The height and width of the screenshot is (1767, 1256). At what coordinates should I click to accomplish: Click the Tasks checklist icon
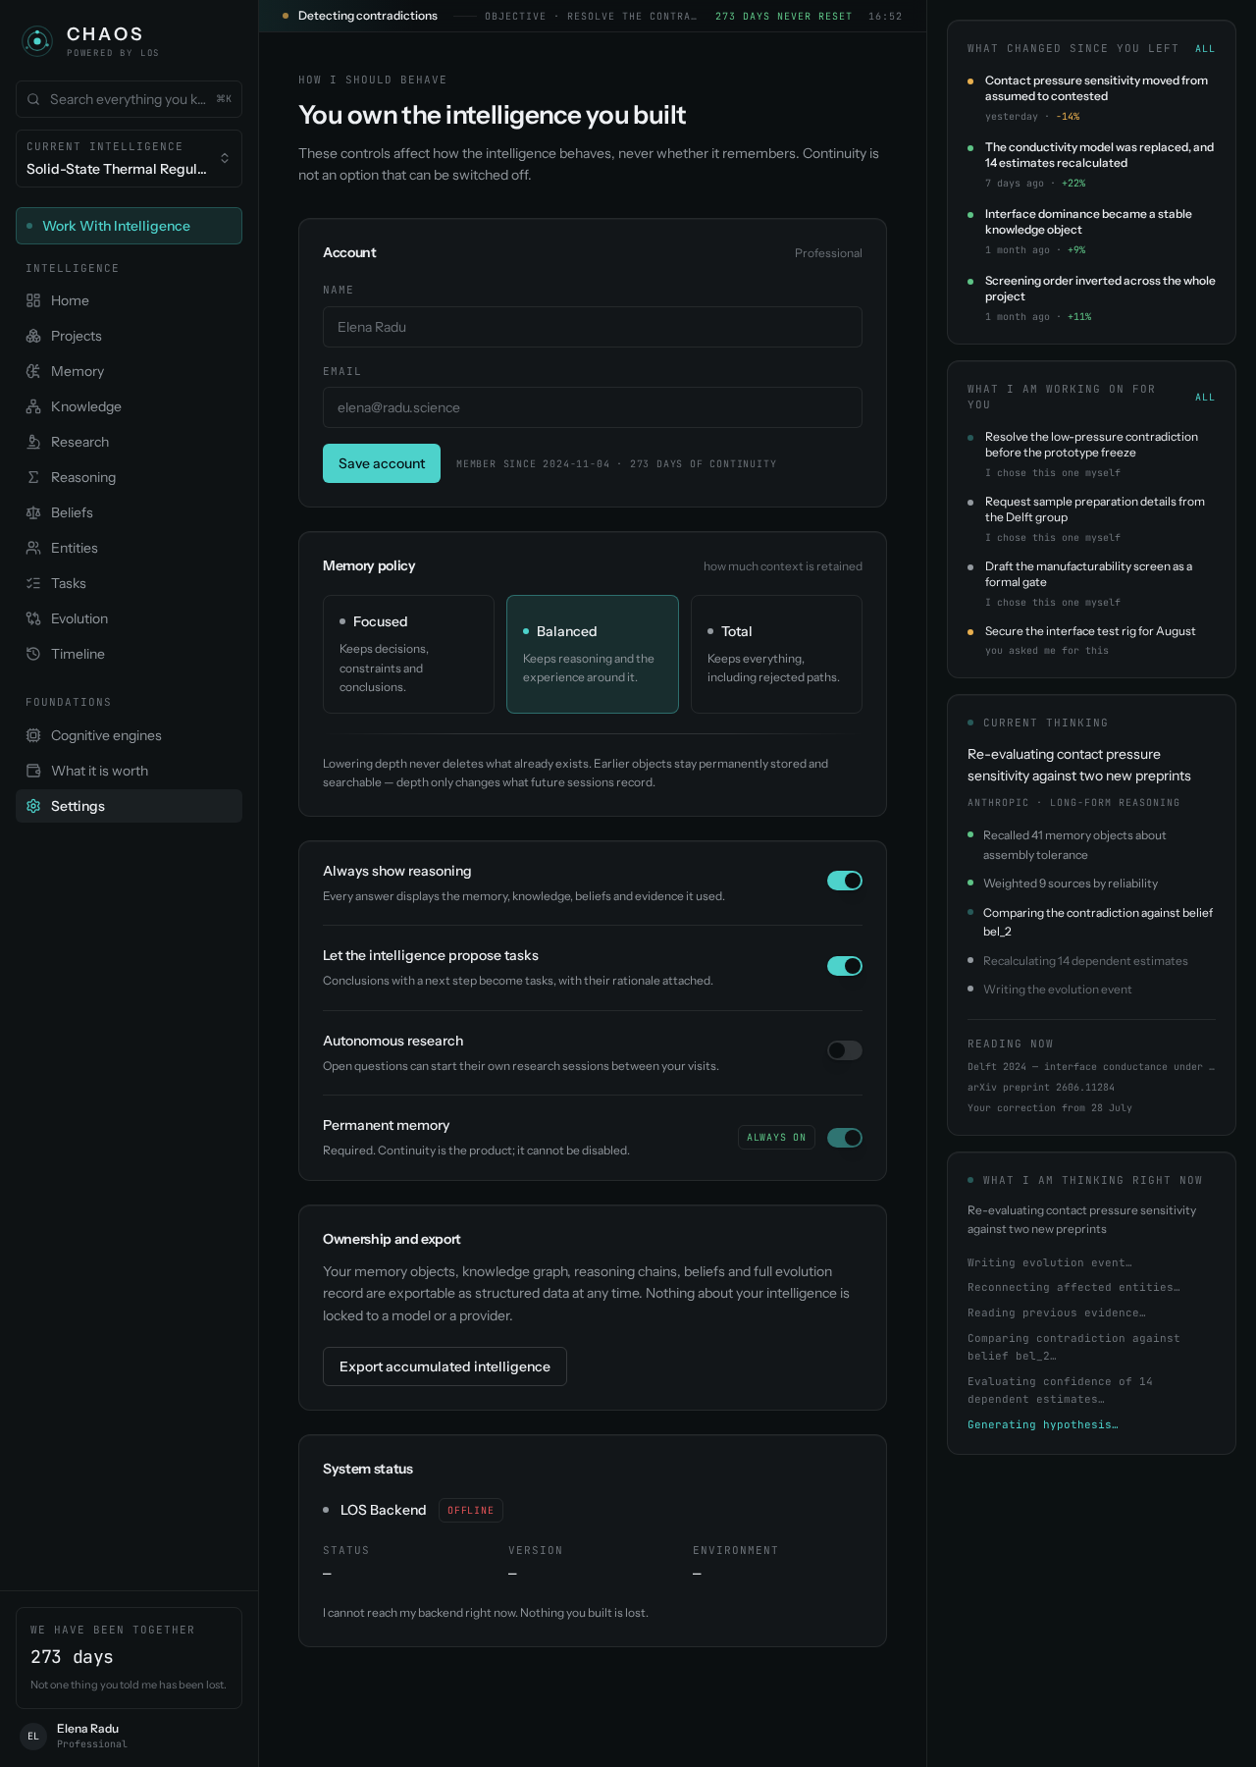click(x=33, y=583)
